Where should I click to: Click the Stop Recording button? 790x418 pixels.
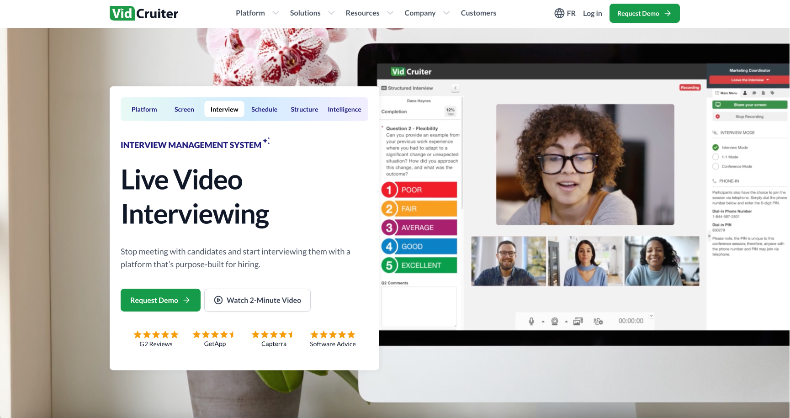(x=750, y=116)
